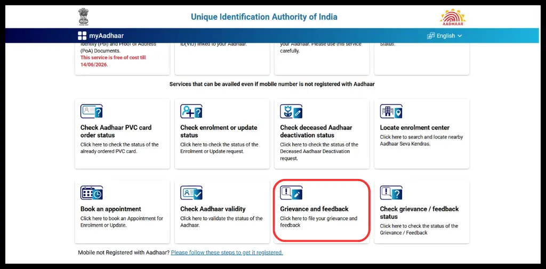Select the Book an appointment heading
Screen dimensions: 546x269
(x=111, y=209)
